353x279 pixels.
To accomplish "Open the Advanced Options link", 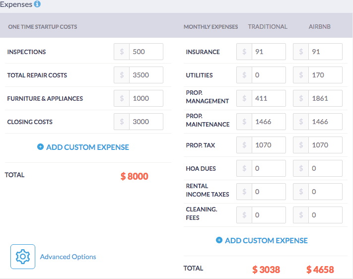I will coord(68,257).
